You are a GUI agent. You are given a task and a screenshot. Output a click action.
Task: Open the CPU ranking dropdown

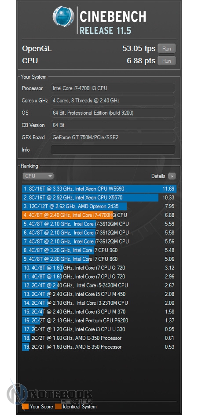[x=38, y=176]
